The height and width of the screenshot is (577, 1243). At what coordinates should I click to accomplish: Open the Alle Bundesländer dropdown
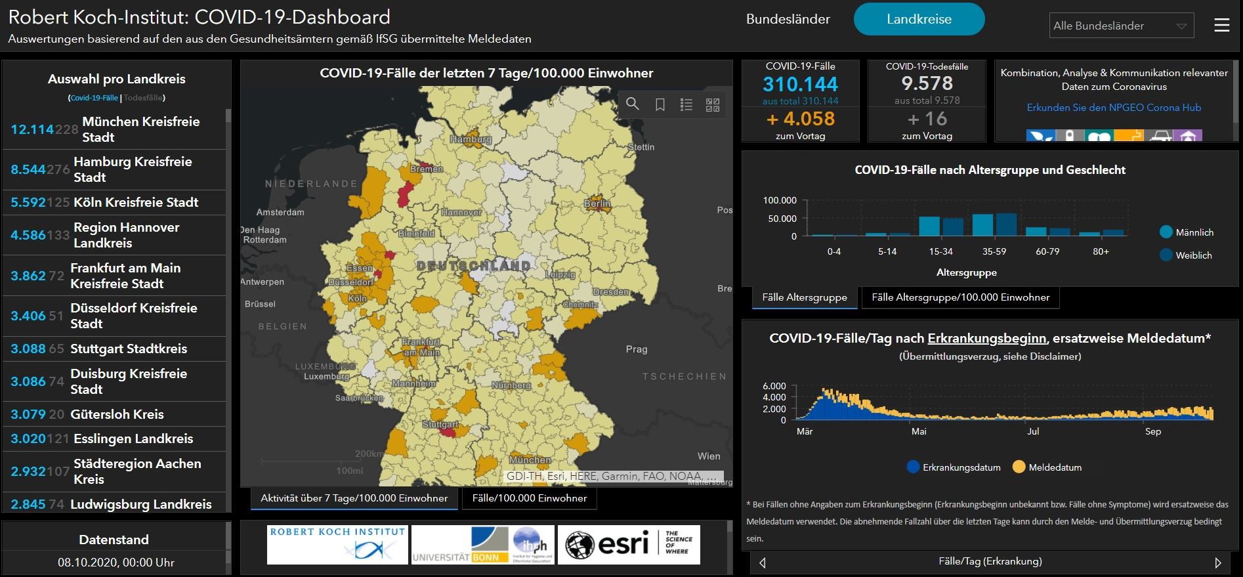pyautogui.click(x=1121, y=26)
